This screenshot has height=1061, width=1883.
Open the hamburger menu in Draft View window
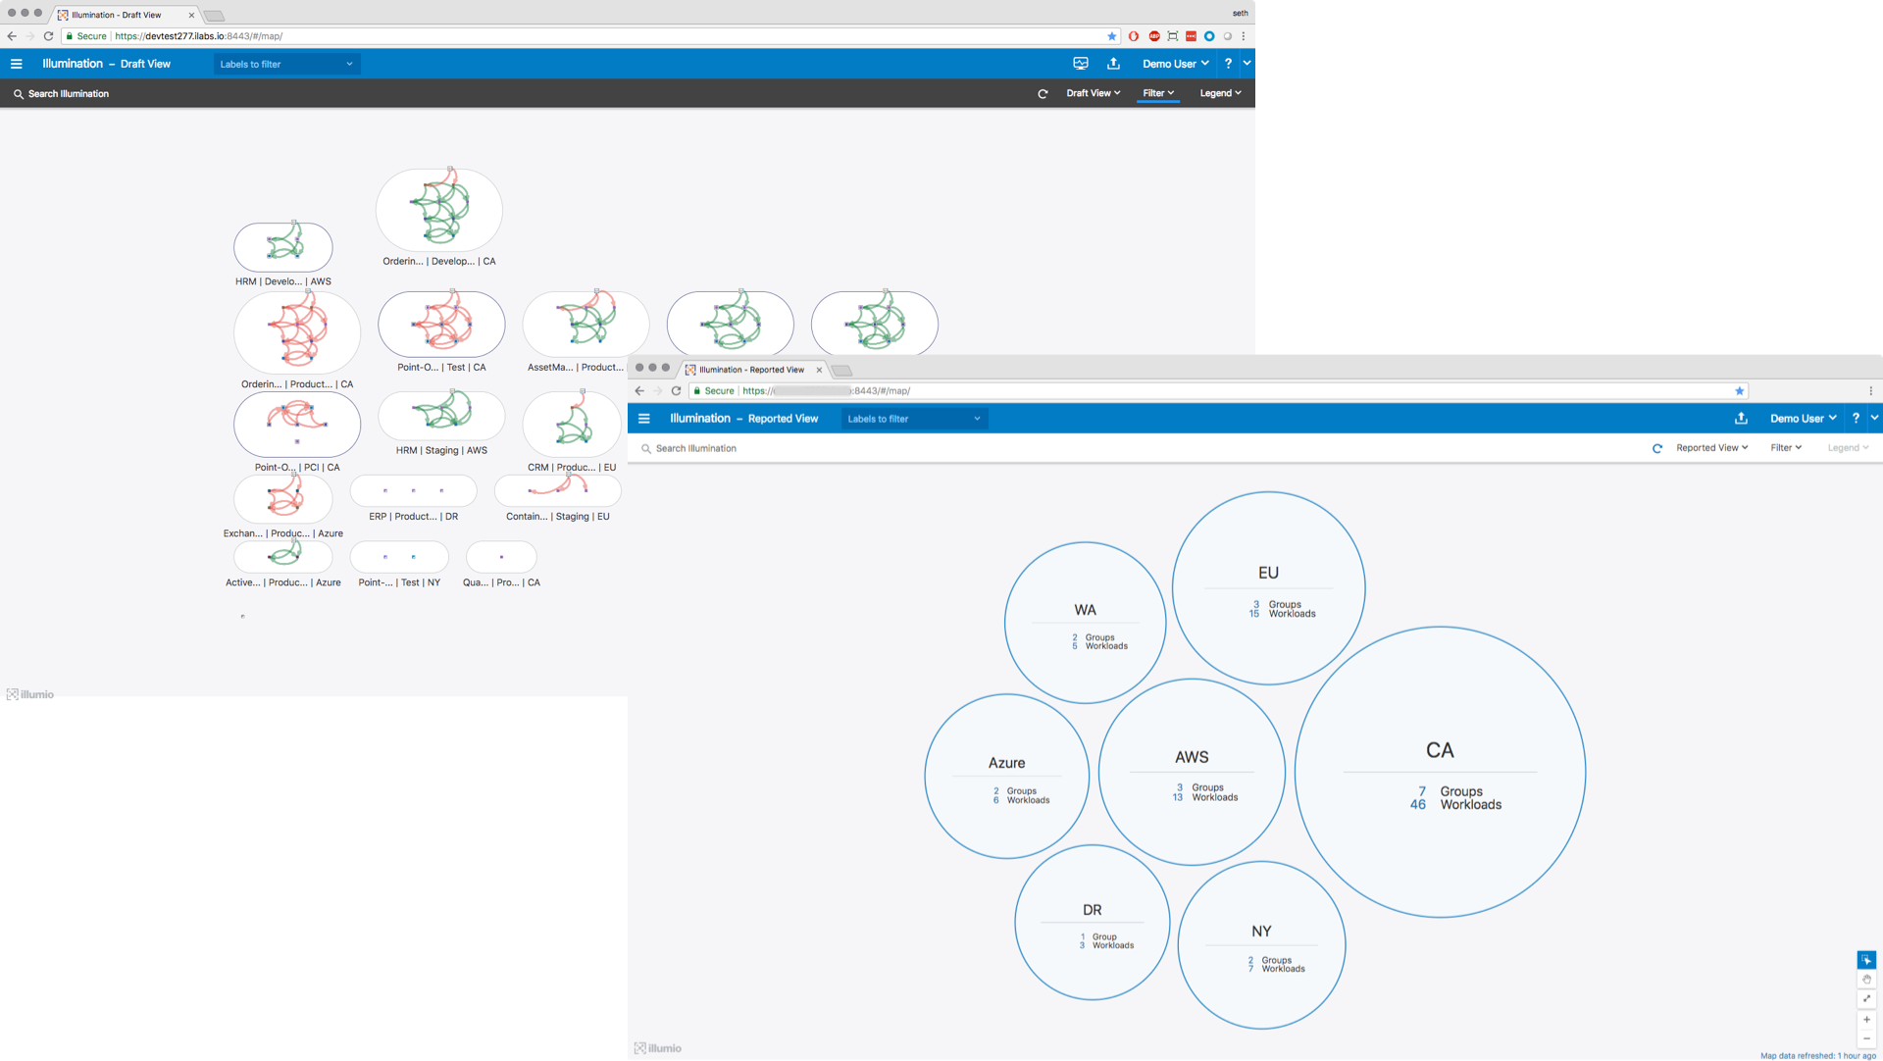(x=16, y=64)
